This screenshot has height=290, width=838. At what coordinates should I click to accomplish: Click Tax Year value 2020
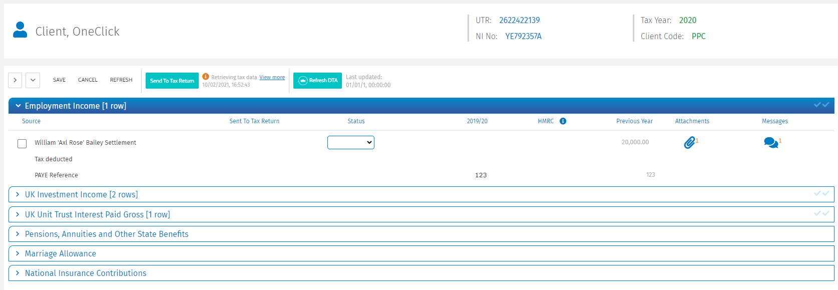click(687, 20)
